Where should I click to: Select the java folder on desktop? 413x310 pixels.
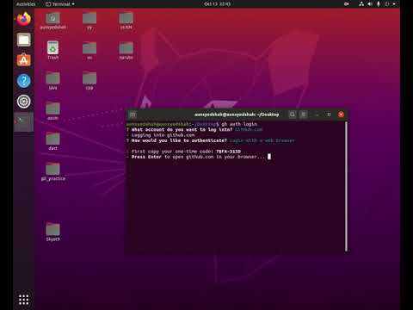53,81
